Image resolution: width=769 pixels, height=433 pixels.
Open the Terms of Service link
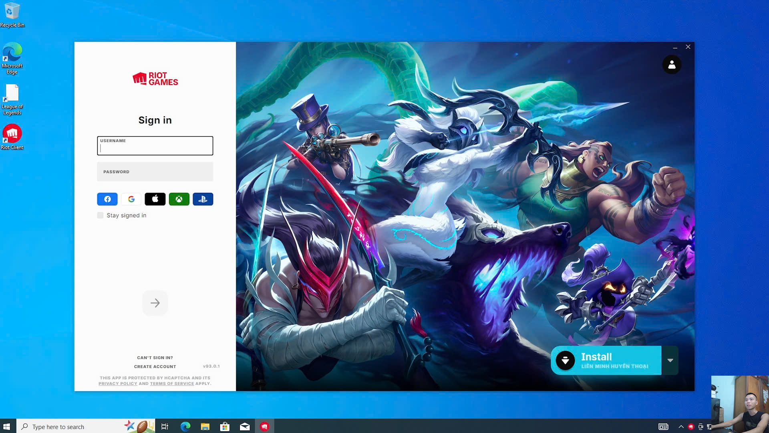(x=172, y=384)
